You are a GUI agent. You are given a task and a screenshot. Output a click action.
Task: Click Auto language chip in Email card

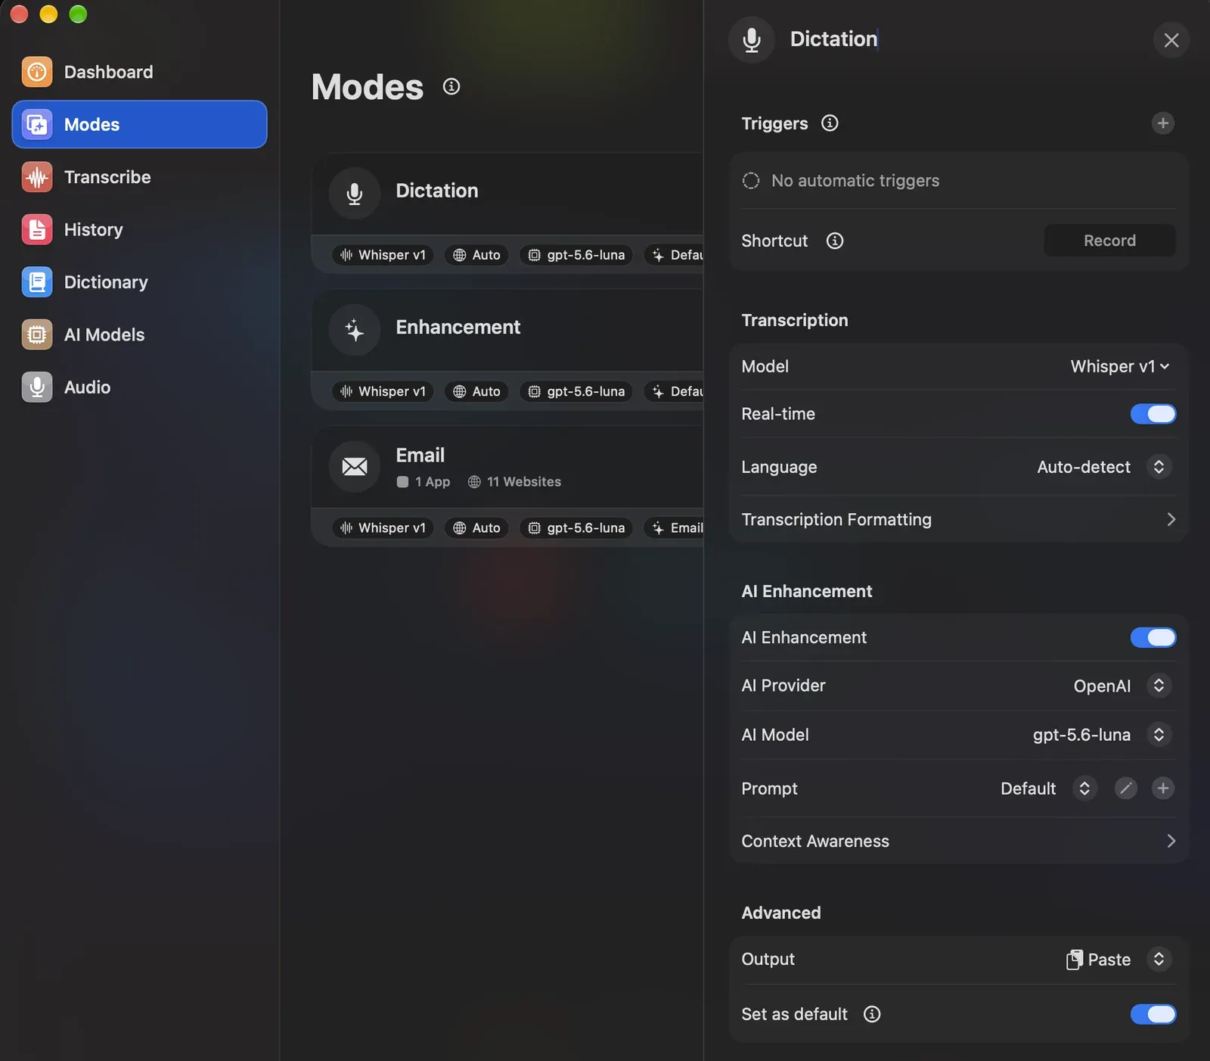(x=476, y=527)
